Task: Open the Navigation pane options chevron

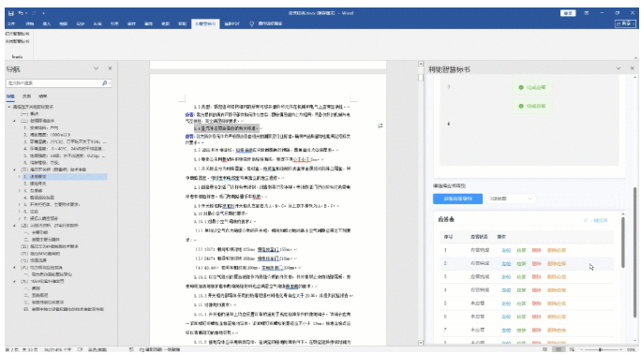Action: pos(97,68)
